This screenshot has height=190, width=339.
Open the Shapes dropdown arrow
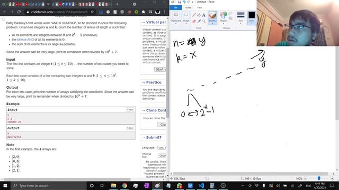click(x=224, y=23)
